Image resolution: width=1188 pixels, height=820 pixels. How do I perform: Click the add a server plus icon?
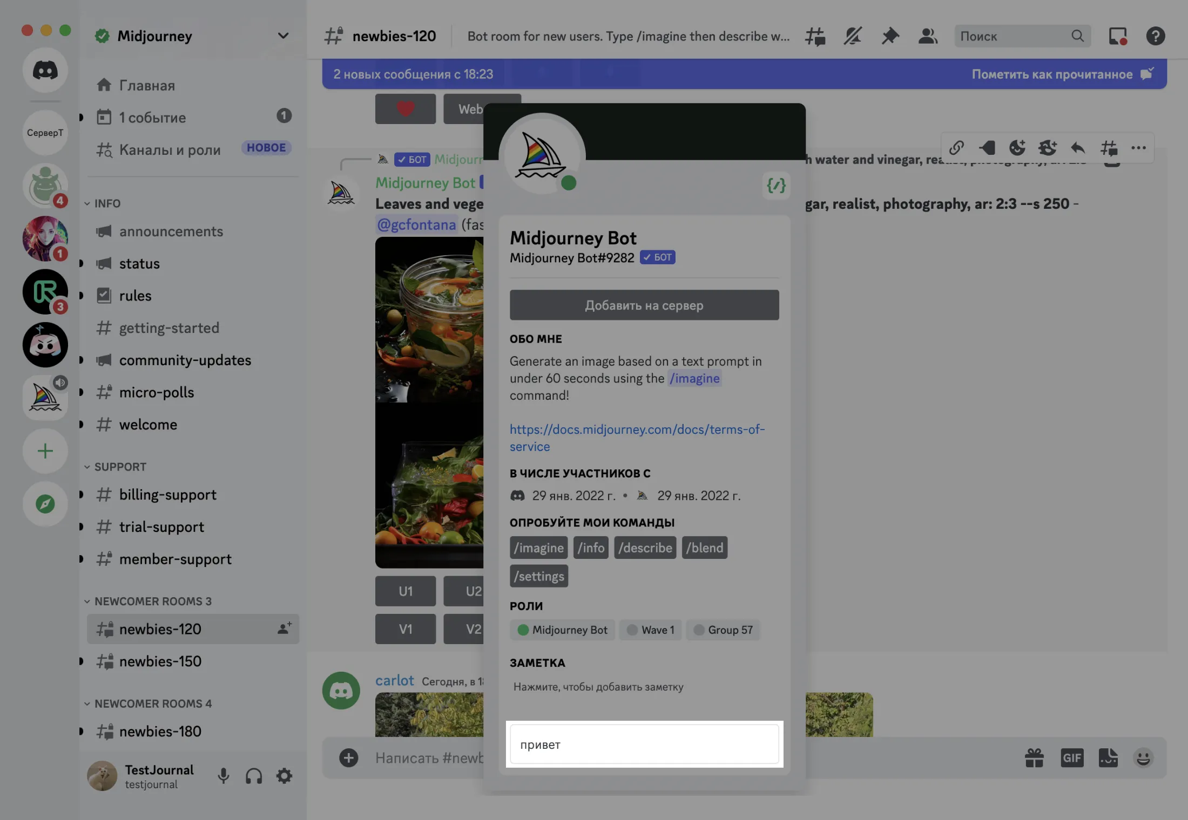[45, 451]
